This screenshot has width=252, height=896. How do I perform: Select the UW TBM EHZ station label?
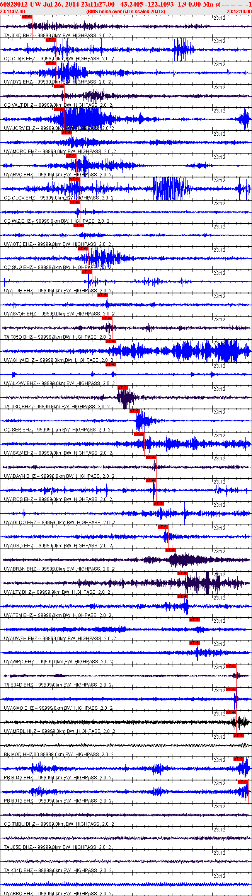[x=18, y=615]
